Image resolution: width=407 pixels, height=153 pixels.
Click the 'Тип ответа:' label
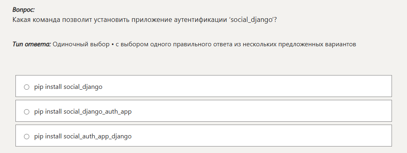click(x=32, y=44)
